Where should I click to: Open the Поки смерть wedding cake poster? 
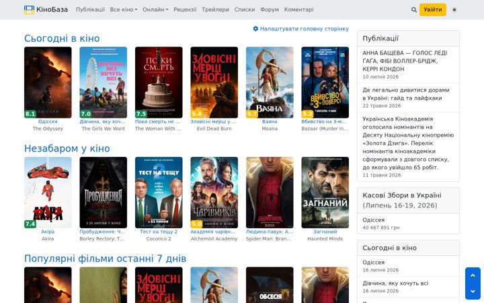[x=159, y=82]
